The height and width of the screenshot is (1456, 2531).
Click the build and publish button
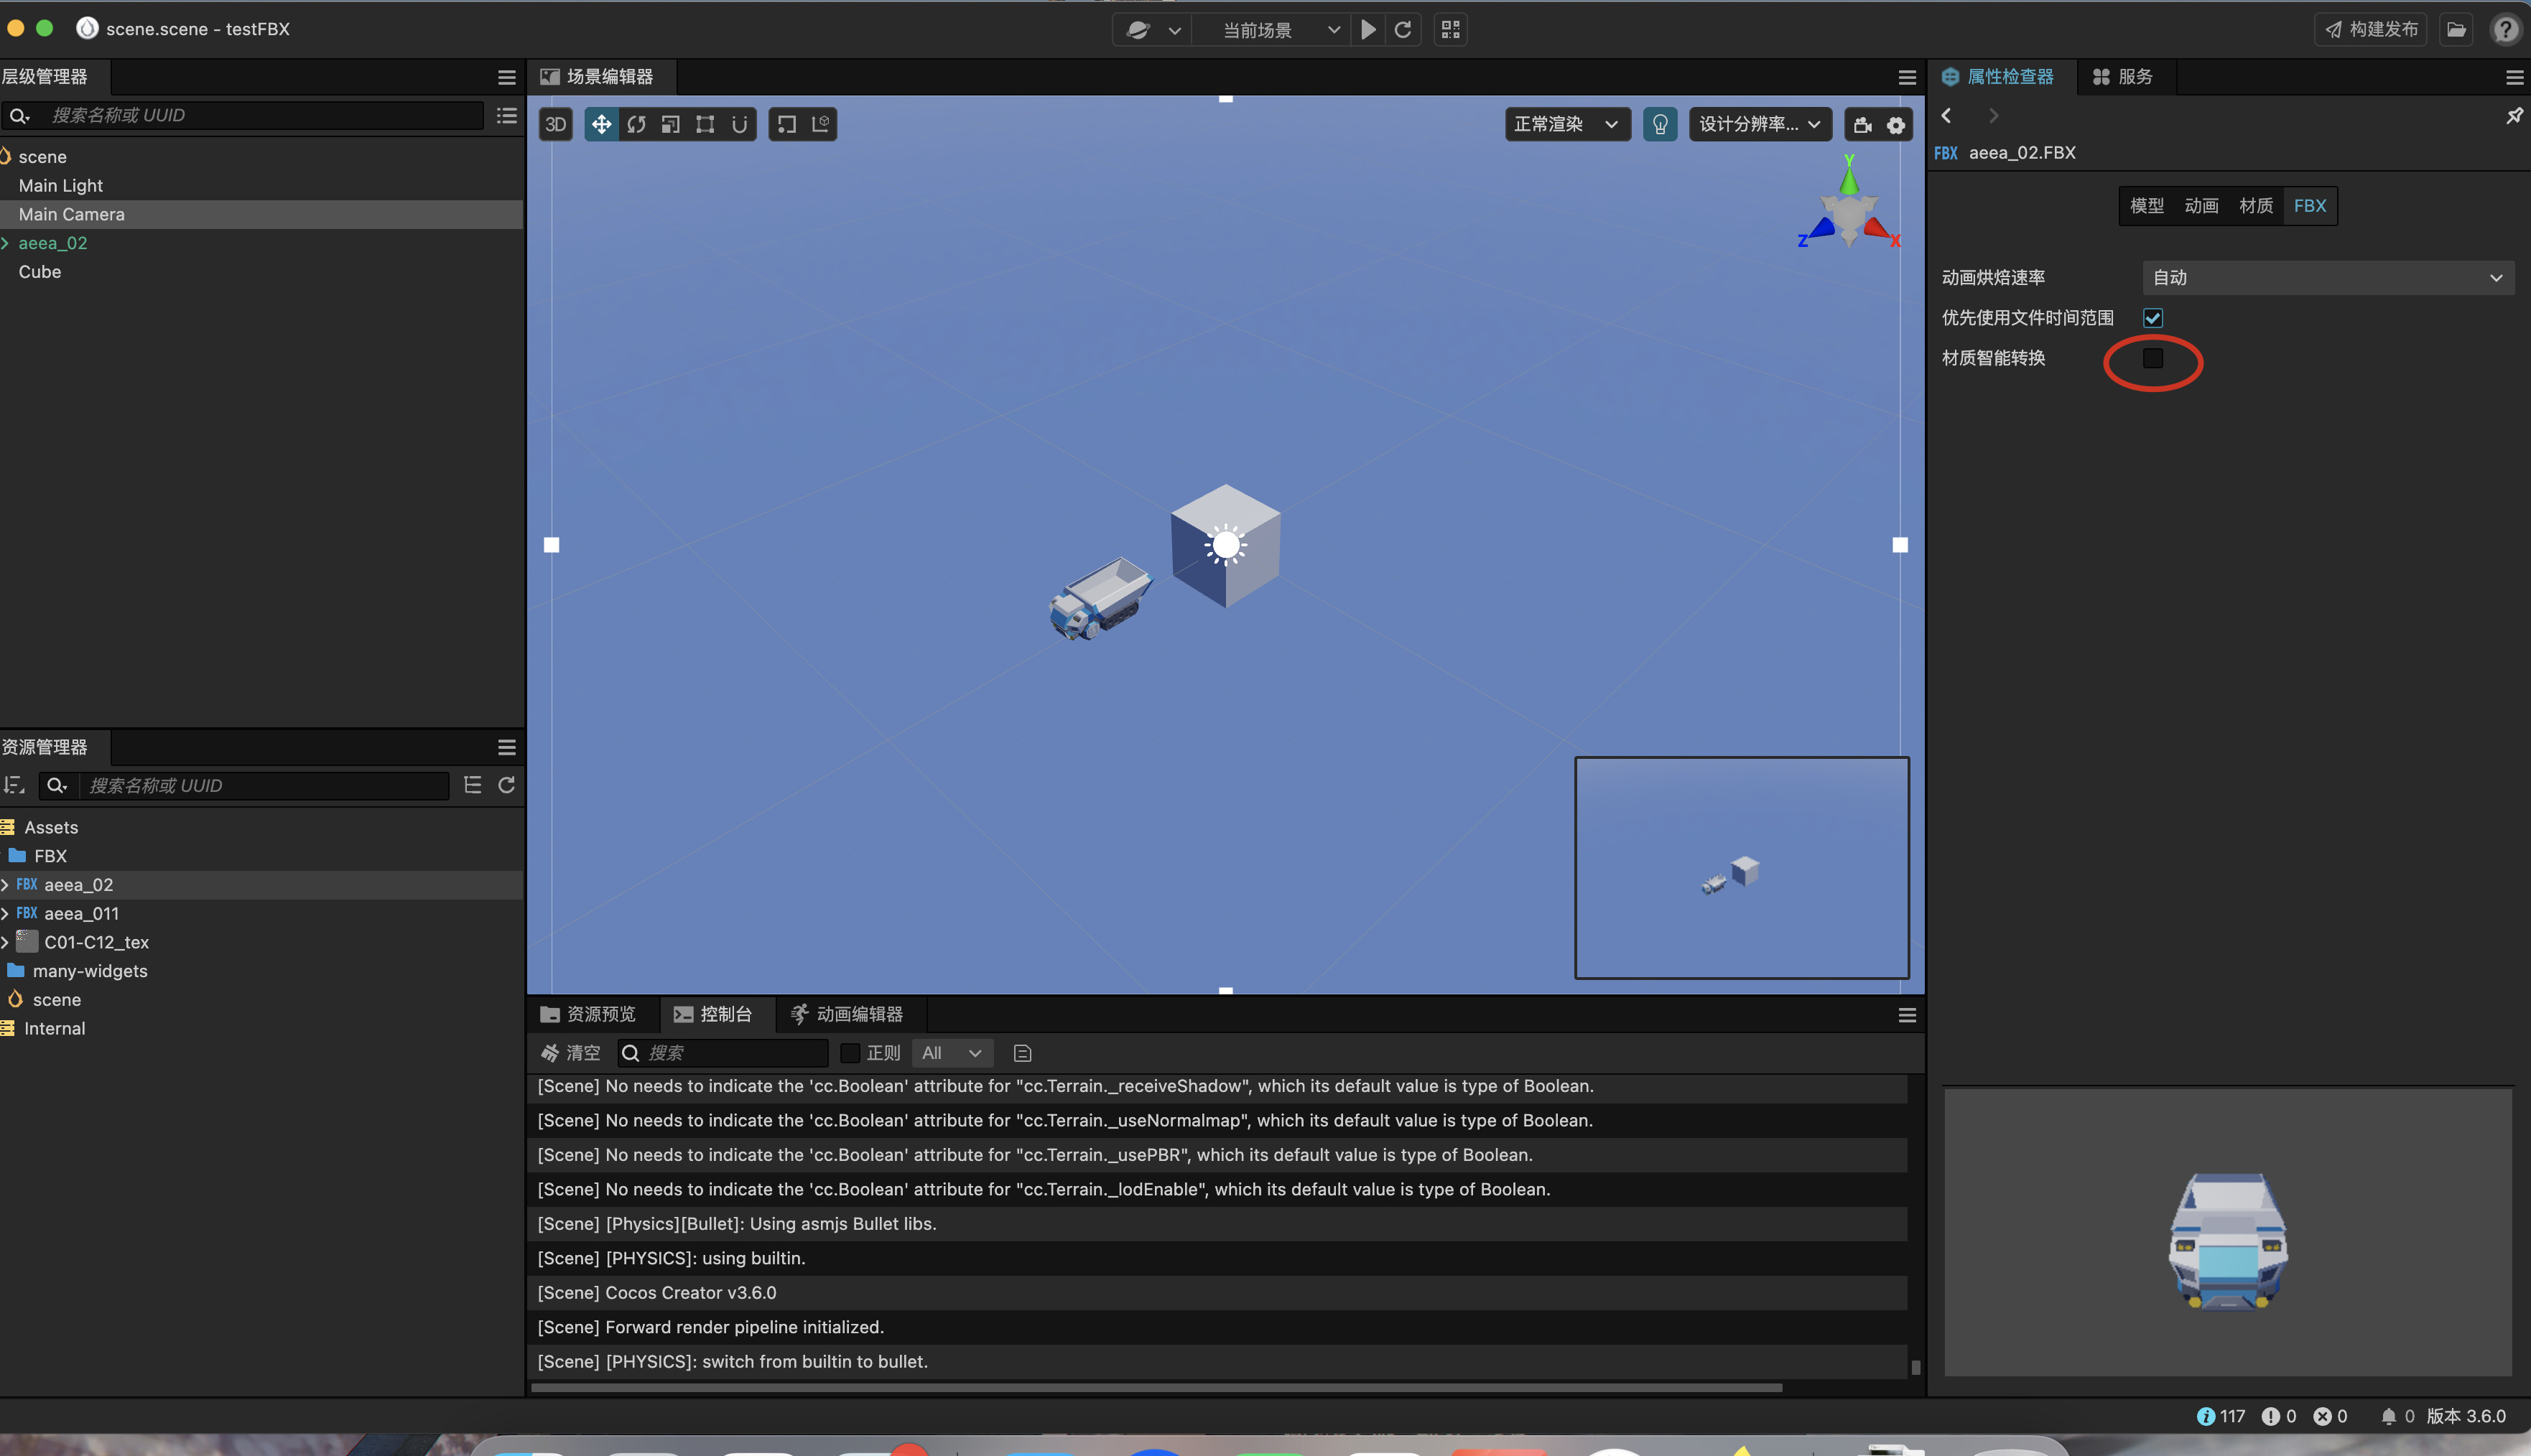2371,30
